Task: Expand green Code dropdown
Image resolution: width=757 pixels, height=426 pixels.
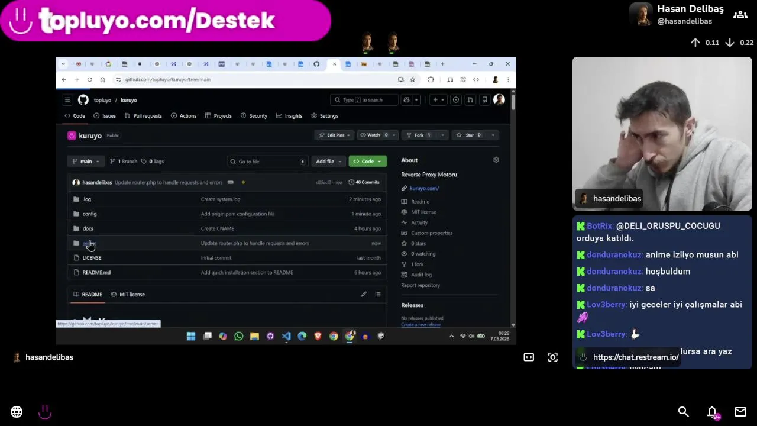Action: coord(367,161)
